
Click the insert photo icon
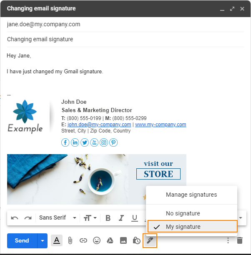click(x=123, y=240)
